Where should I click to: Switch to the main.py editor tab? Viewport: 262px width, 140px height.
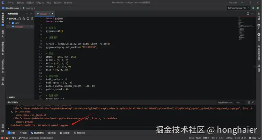pos(44,14)
